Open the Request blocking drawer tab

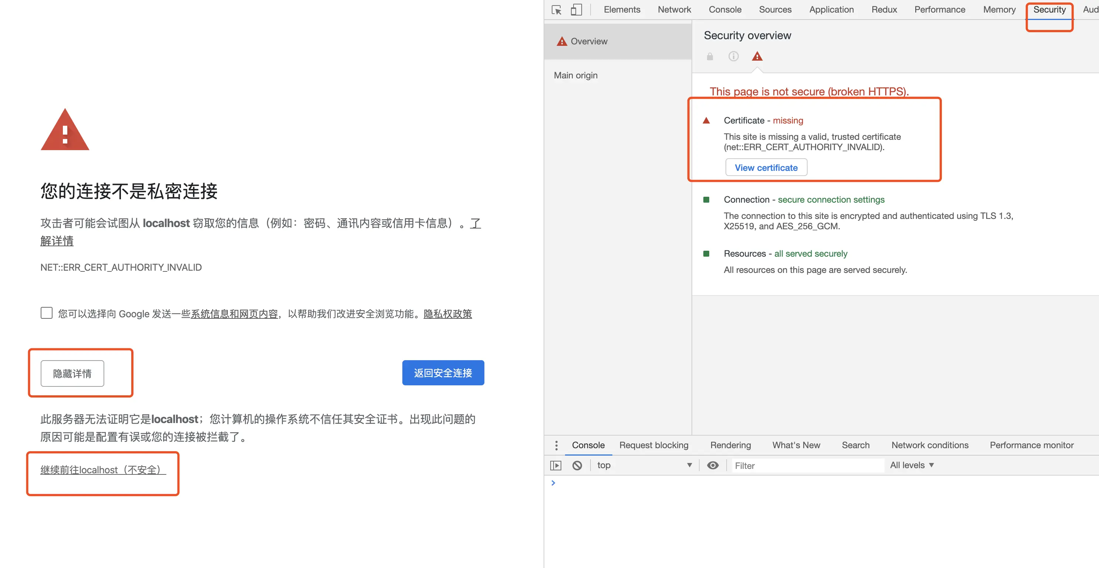(x=654, y=445)
